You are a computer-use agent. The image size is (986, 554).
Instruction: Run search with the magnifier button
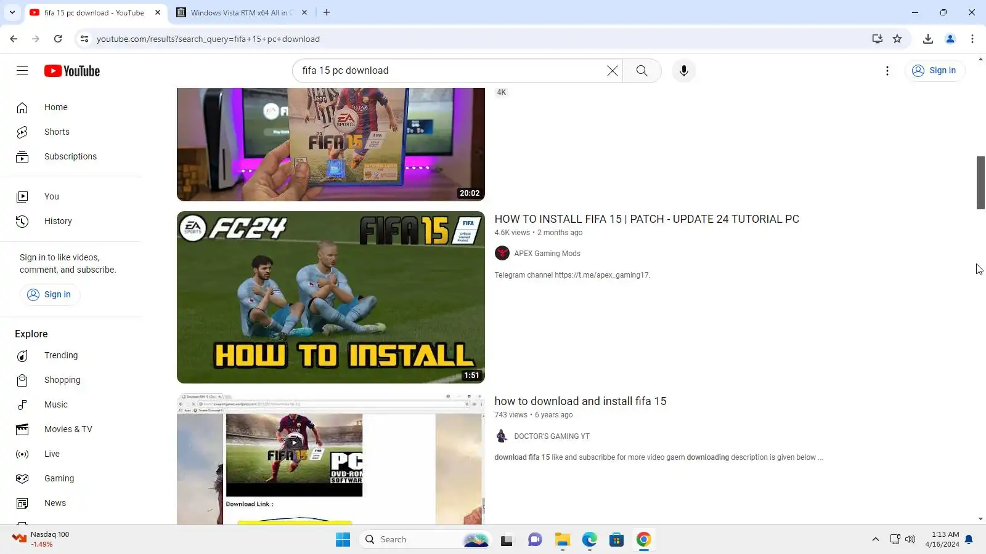pyautogui.click(x=642, y=71)
